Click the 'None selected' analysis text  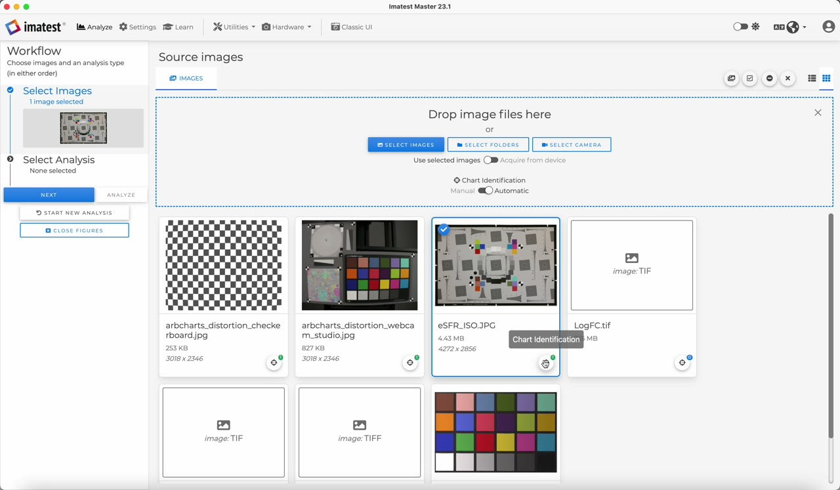(x=52, y=171)
